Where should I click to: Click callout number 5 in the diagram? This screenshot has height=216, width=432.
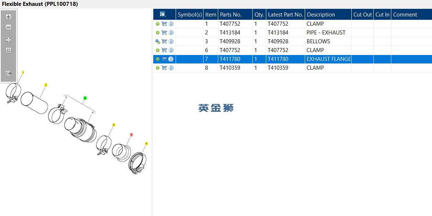(66, 98)
